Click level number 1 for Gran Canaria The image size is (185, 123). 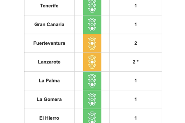point(136,25)
